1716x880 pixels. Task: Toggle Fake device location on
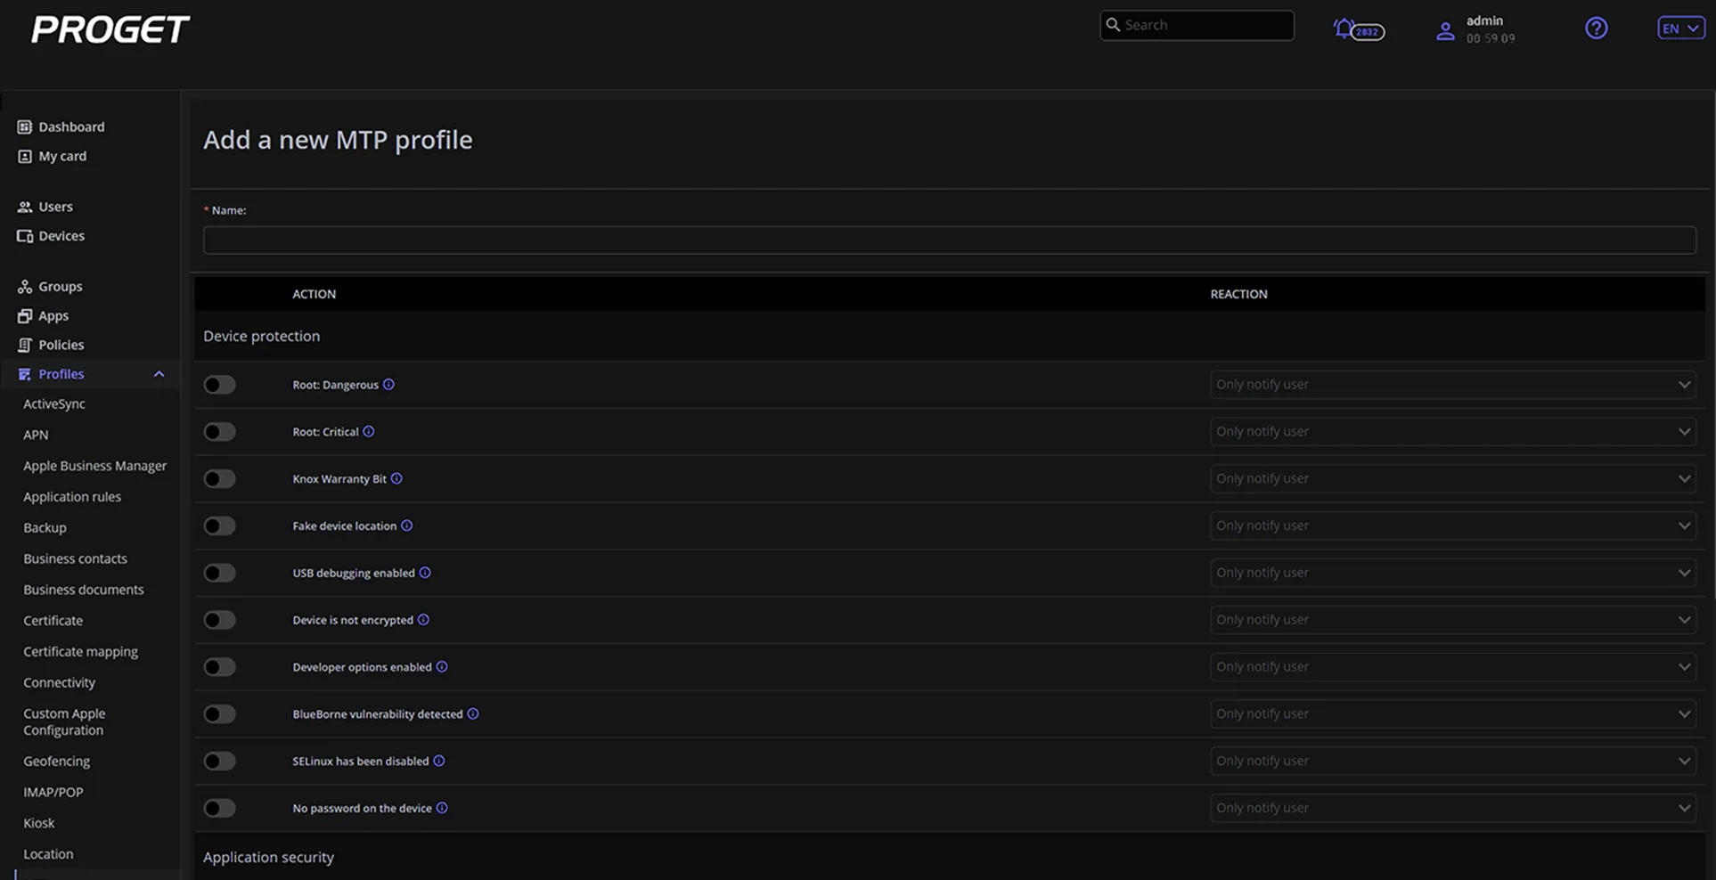pos(219,526)
